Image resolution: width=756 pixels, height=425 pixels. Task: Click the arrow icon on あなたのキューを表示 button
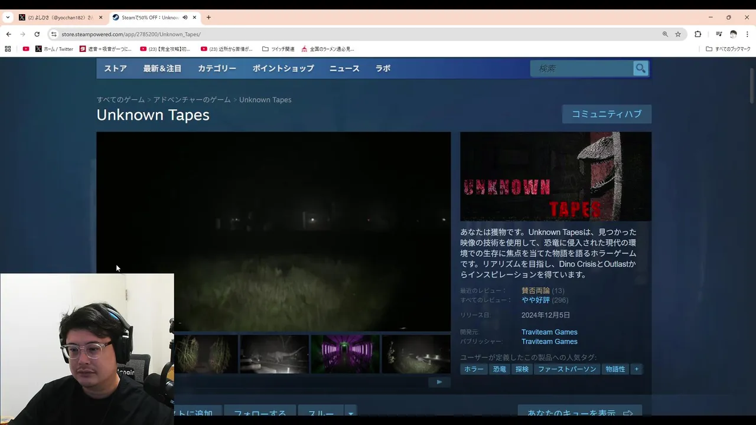click(628, 414)
